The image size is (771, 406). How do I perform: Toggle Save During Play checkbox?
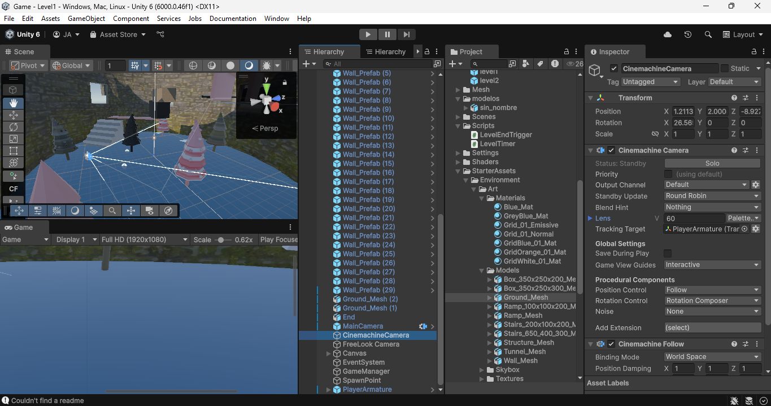[x=668, y=254]
